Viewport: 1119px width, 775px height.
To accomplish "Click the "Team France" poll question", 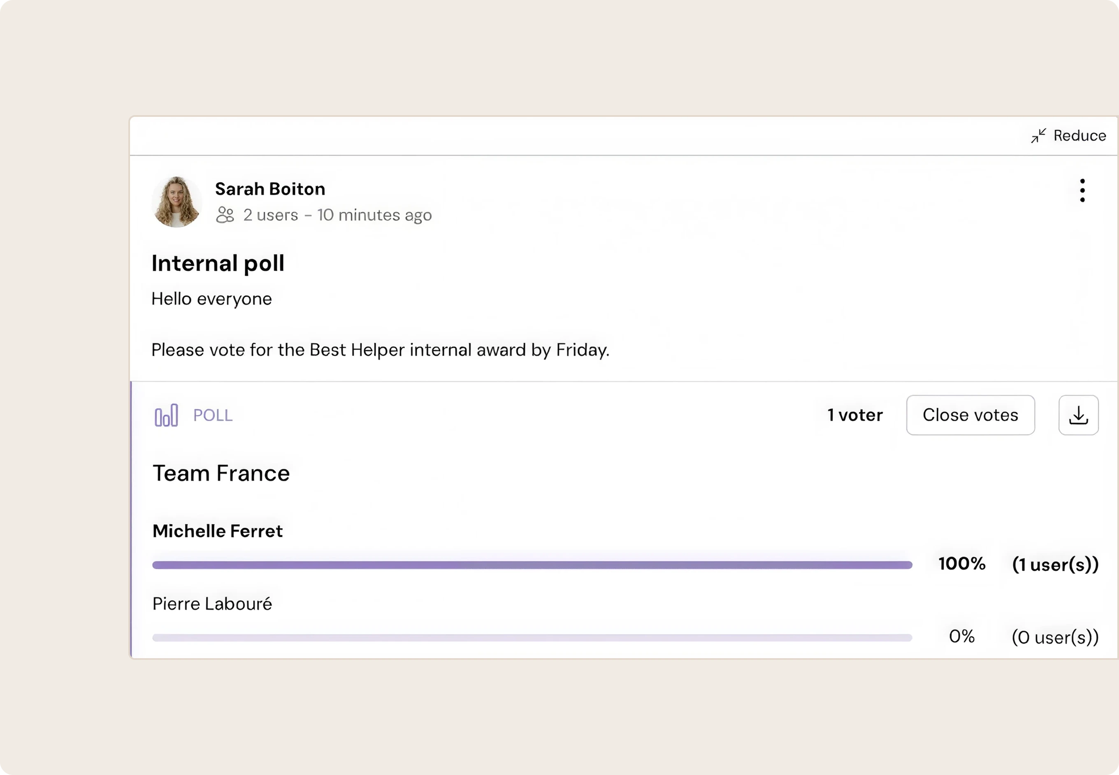I will click(221, 473).
